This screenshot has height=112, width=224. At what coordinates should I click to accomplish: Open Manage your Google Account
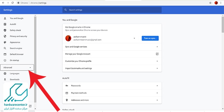pos(112,54)
